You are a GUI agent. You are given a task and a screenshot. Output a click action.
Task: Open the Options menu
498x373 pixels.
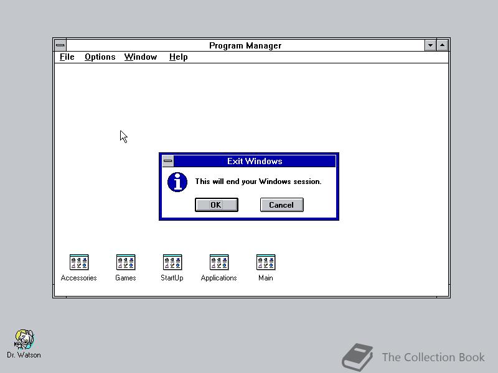pyautogui.click(x=100, y=57)
